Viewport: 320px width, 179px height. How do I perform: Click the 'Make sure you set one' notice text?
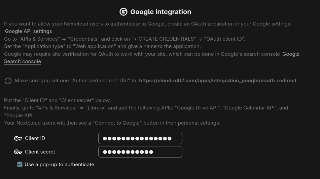click(x=75, y=81)
